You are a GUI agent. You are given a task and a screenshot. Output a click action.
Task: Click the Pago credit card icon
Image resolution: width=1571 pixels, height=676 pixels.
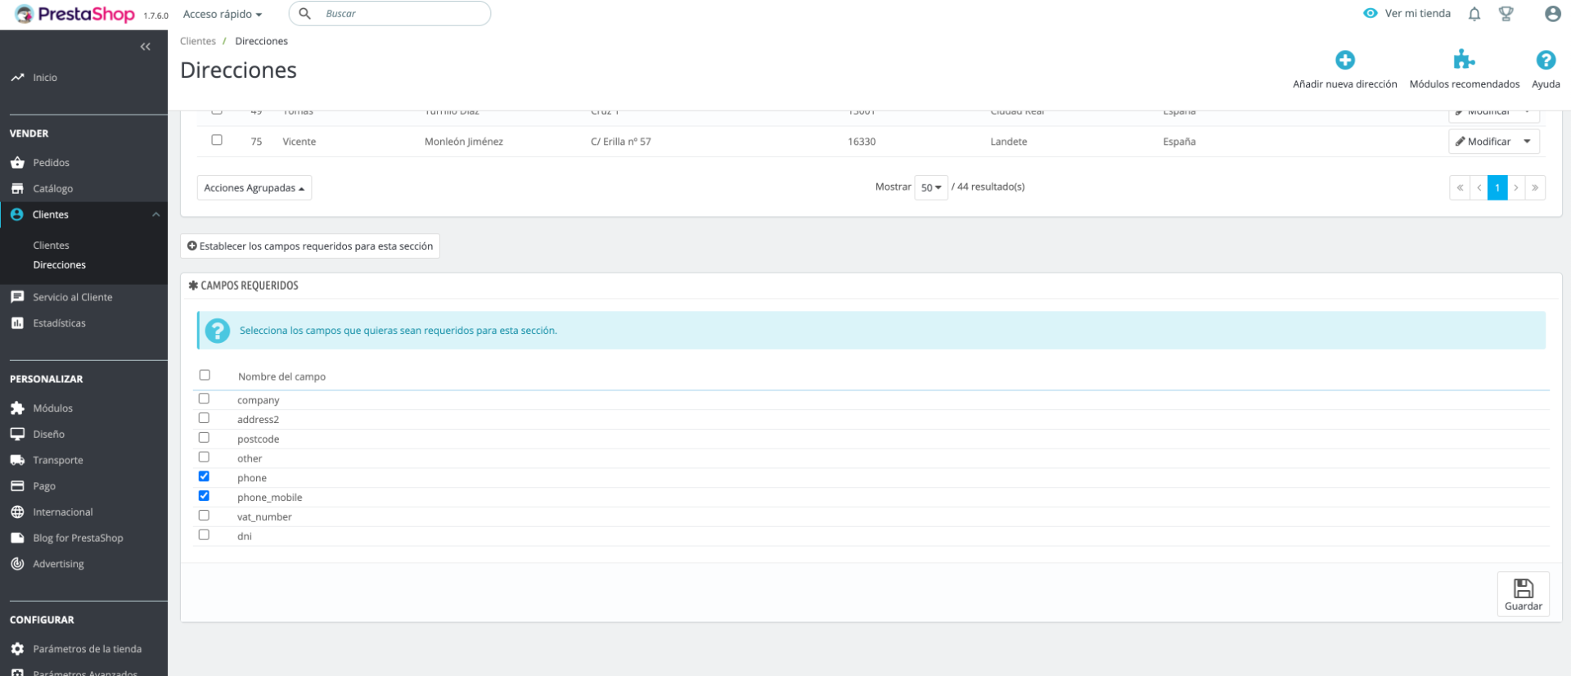17,486
